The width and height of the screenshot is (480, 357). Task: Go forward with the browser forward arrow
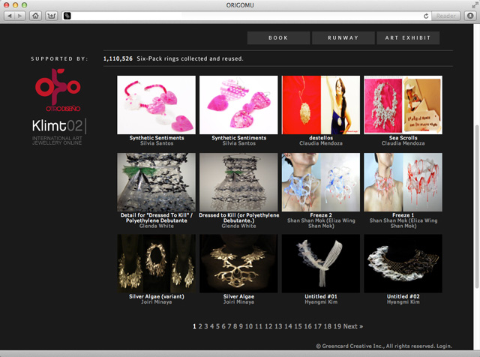tap(20, 16)
